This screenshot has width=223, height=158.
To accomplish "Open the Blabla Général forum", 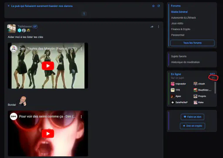I will click(x=179, y=12).
